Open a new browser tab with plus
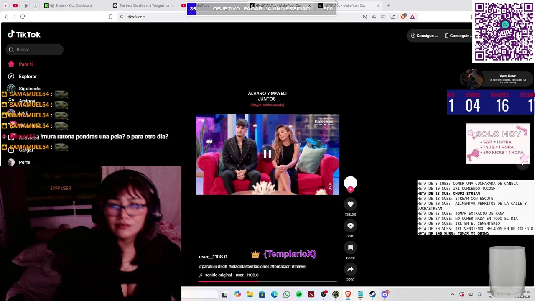Viewport: 535px width, 301px height. [x=388, y=5]
